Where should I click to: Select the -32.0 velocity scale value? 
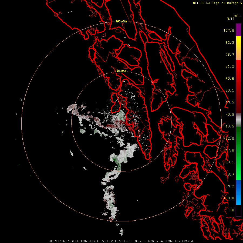229,139
